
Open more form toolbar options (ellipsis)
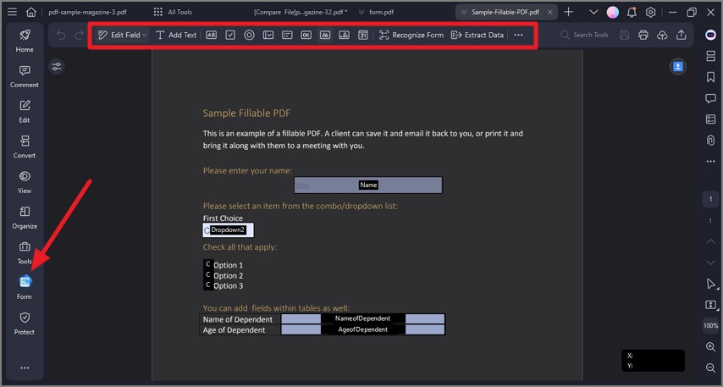point(518,35)
